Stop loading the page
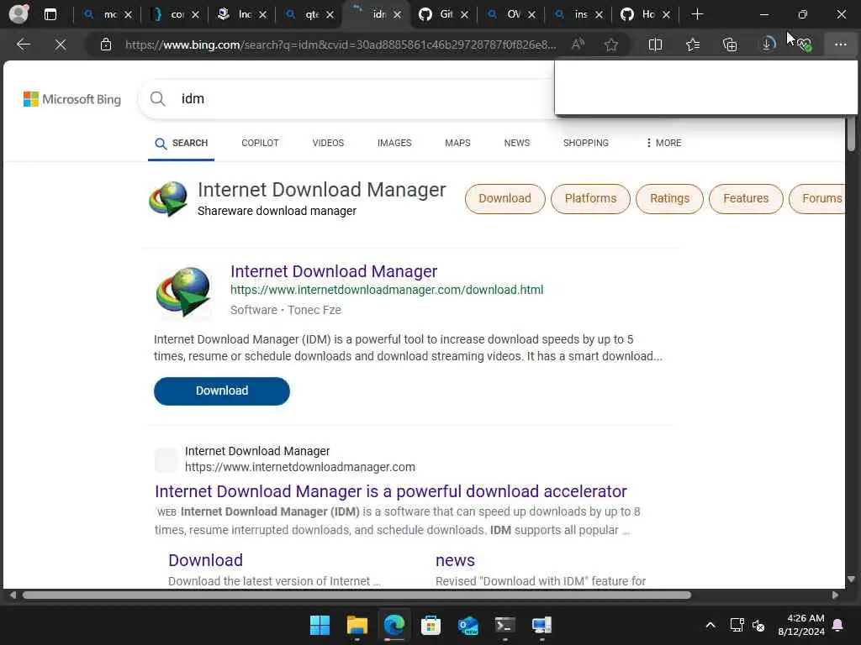 61,45
